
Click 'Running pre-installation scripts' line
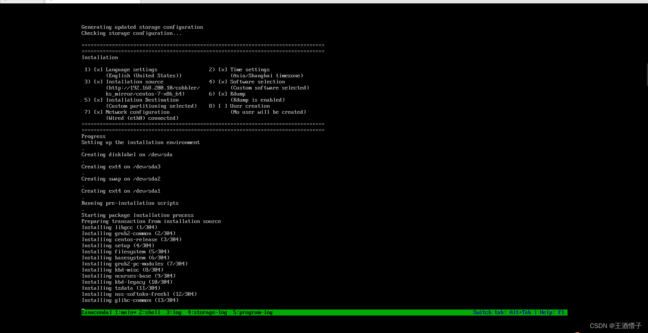tap(130, 203)
